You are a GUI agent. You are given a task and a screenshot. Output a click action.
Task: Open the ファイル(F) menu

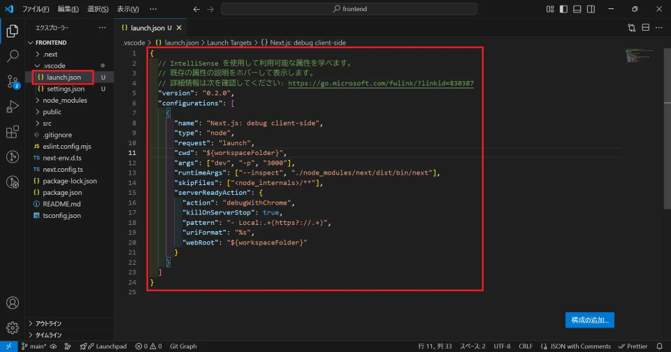click(x=36, y=9)
